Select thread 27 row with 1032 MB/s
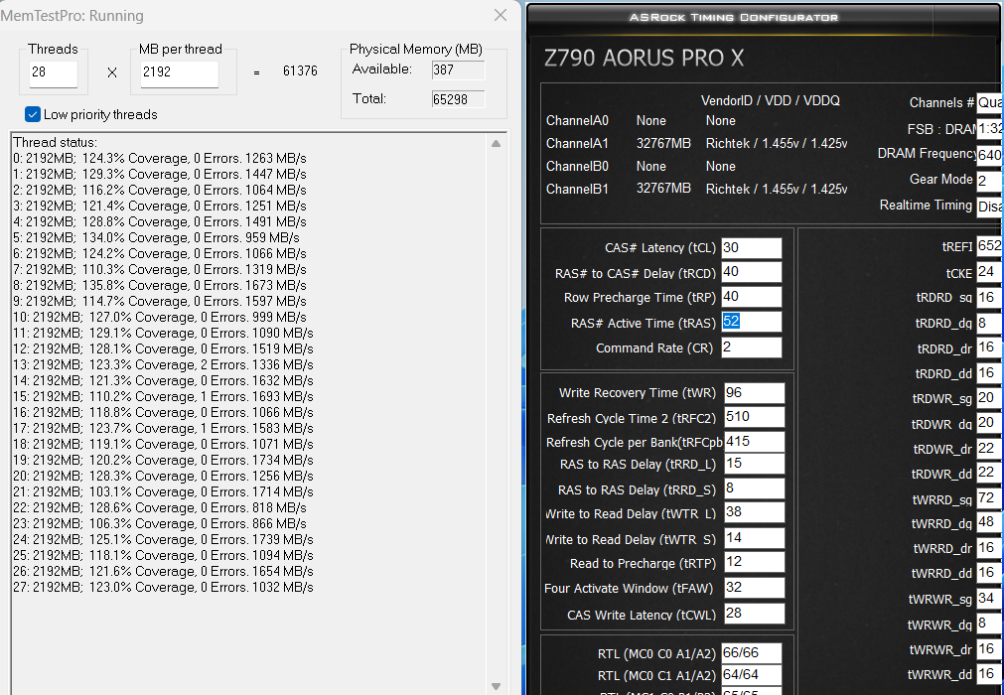The height and width of the screenshot is (695, 1004). coord(163,587)
